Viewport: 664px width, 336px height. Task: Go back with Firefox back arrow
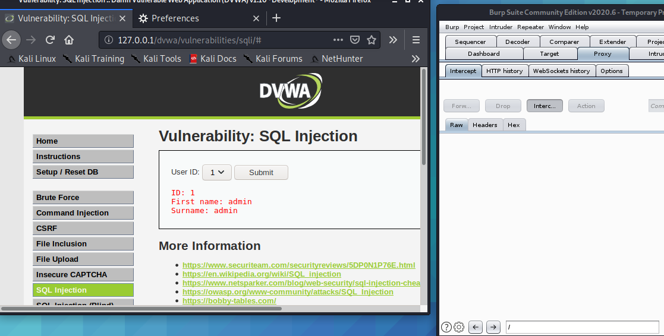click(11, 40)
